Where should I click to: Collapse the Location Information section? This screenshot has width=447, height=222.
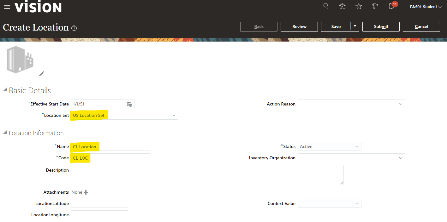click(5, 133)
